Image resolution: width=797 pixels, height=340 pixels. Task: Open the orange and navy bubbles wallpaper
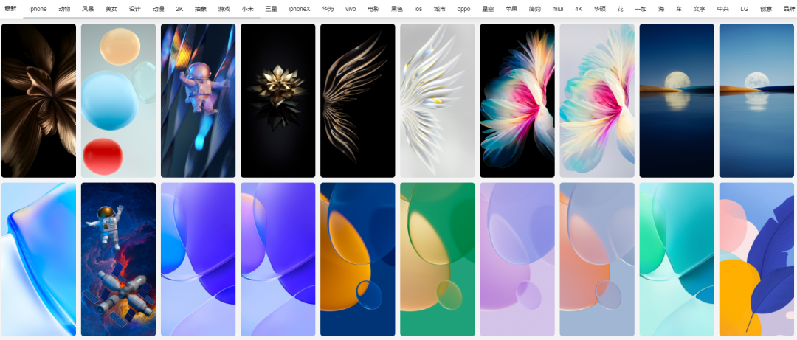358,259
